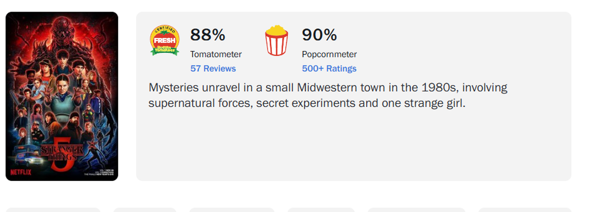
Task: Click the Netflix logo on the poster
Action: coord(18,172)
